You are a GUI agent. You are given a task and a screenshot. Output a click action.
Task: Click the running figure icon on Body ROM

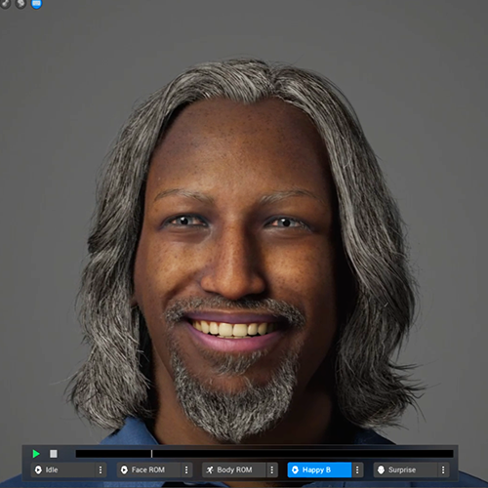tap(210, 469)
